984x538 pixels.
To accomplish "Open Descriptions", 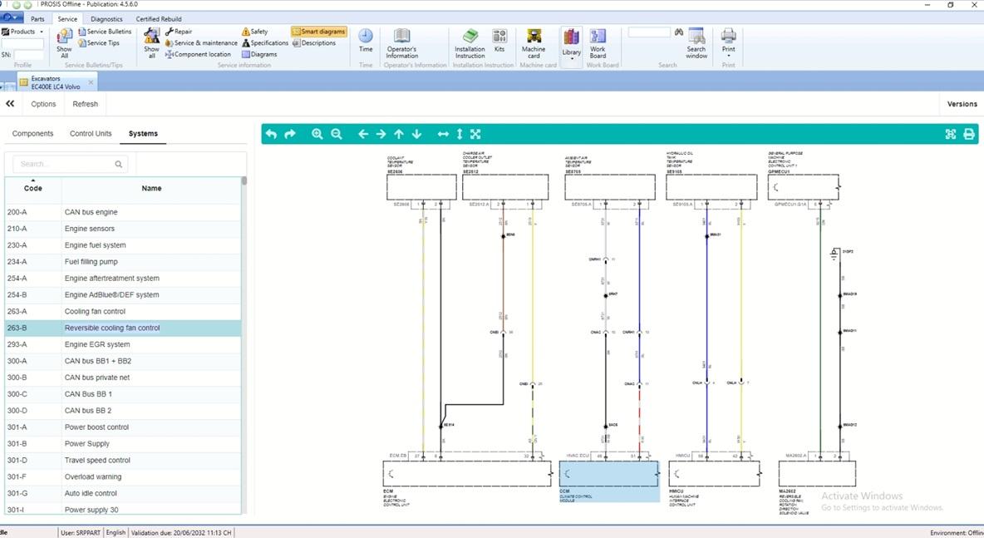I will (x=314, y=42).
